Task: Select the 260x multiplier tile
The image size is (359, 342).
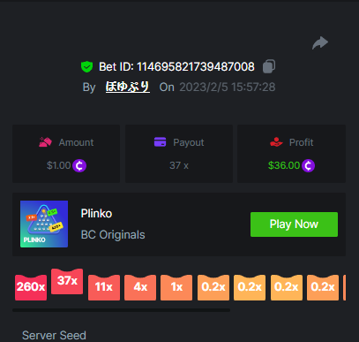Action: coord(31,287)
